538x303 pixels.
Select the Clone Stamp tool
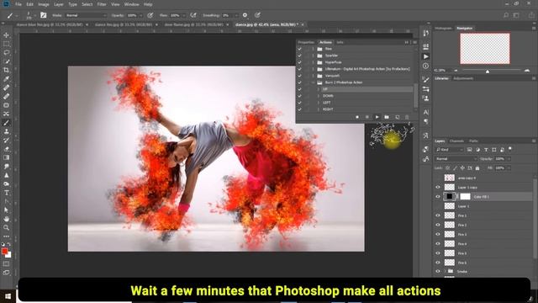coord(6,131)
